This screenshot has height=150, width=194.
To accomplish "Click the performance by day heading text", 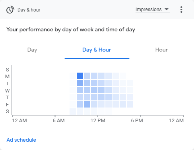I will (x=71, y=30).
